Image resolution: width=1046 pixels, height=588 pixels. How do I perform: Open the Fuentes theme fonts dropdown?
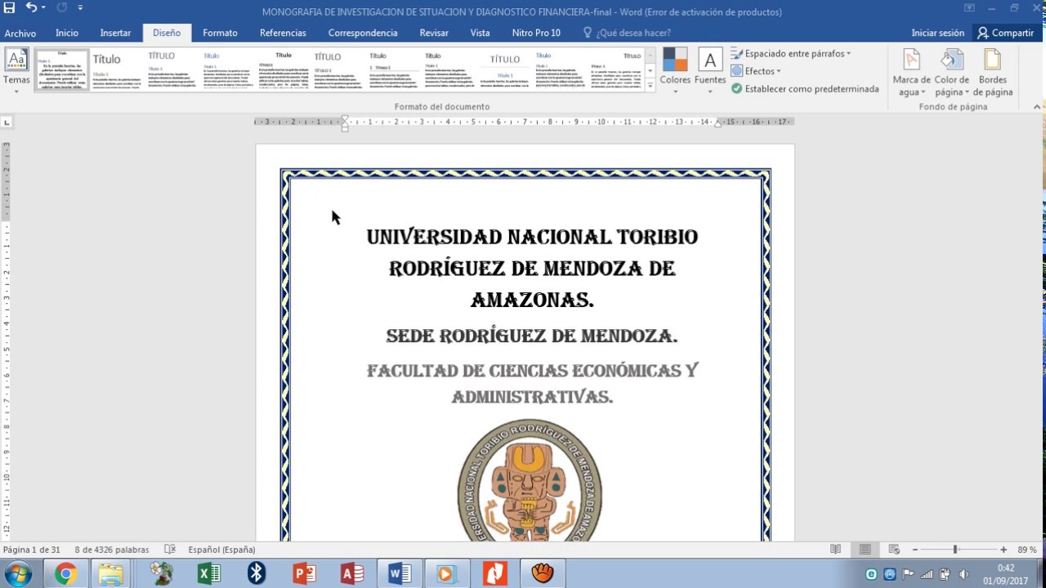pos(710,71)
